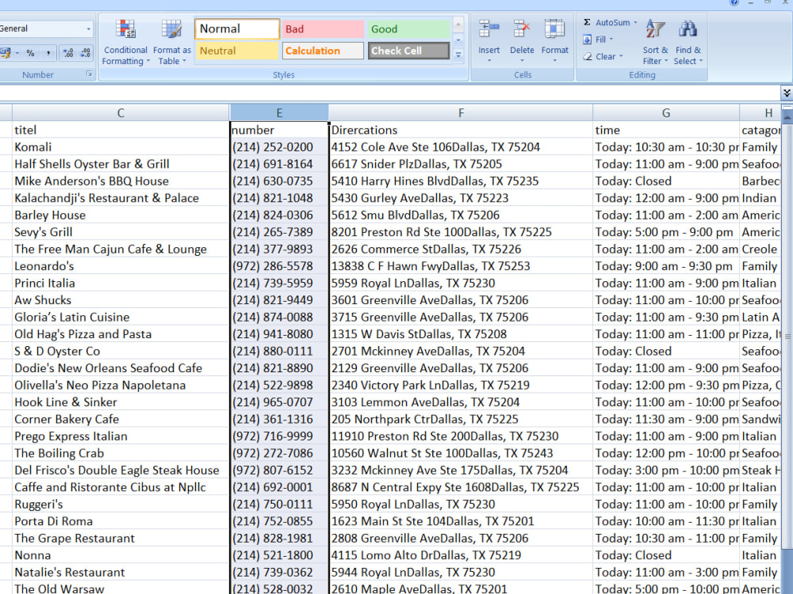This screenshot has height=594, width=793.
Task: Select column F header
Action: pyautogui.click(x=461, y=112)
